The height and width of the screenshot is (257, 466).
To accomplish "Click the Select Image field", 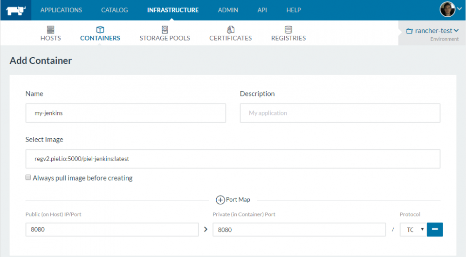I will (x=233, y=159).
